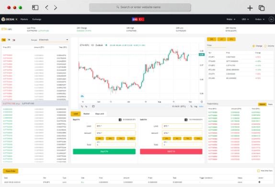Set sell amount to 25%
Viewport: 275px width, 187px height.
point(167,139)
